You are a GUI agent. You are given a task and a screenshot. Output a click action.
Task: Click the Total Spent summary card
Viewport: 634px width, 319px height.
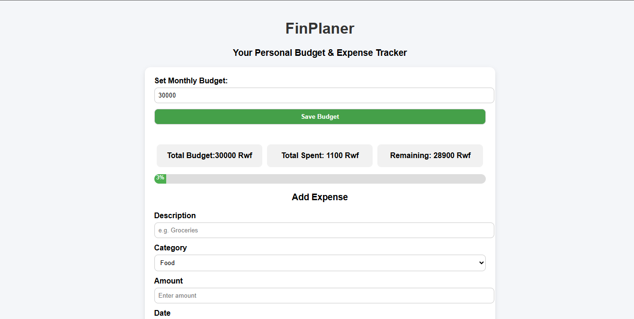point(320,156)
